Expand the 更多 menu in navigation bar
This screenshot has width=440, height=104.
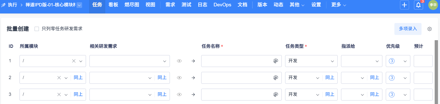(338, 5)
